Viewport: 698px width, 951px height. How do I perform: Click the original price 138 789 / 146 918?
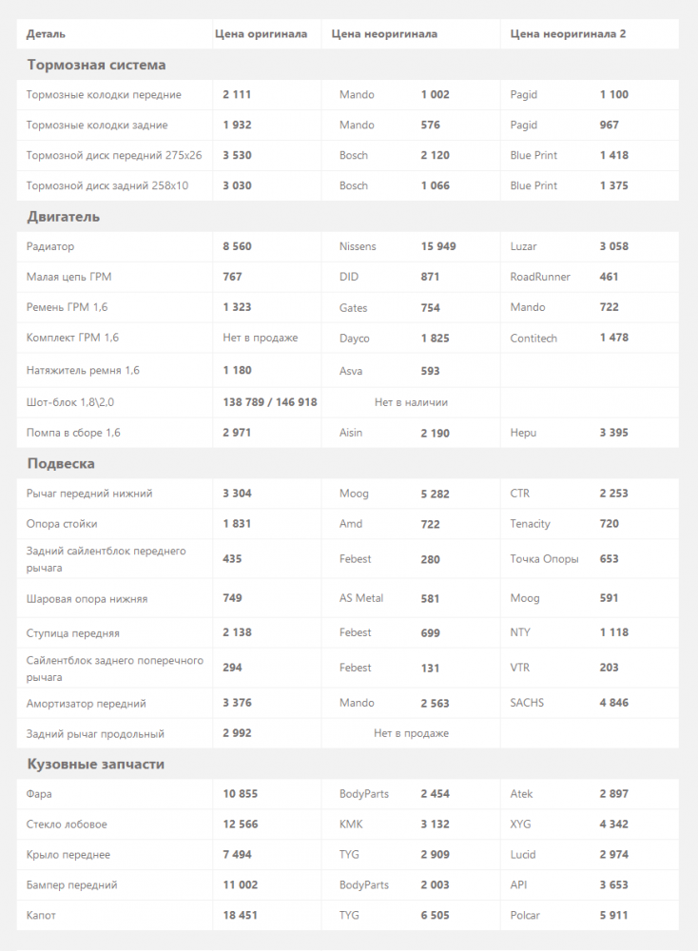click(270, 402)
